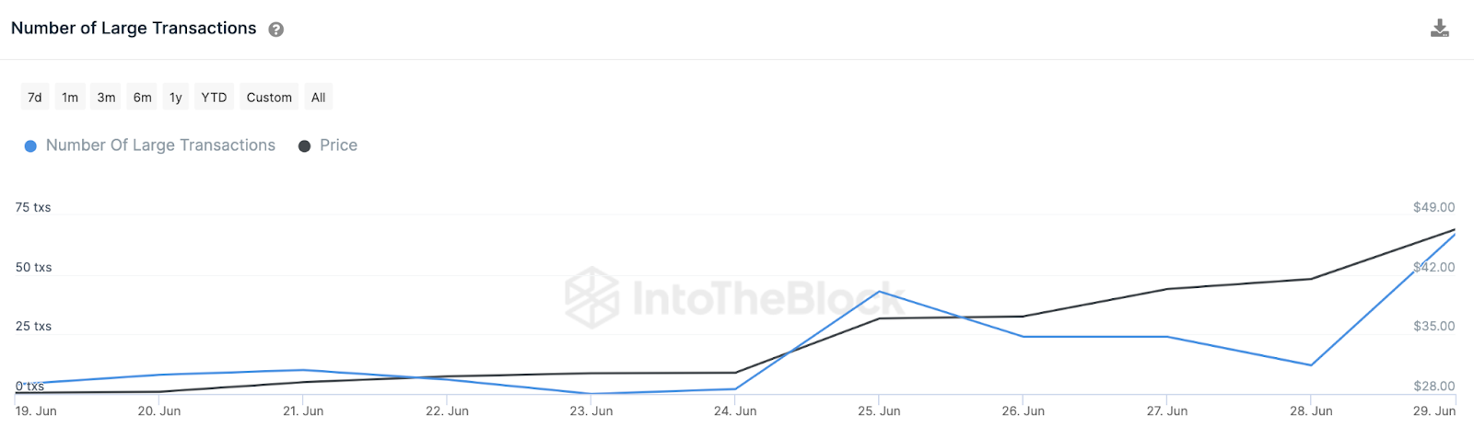Select the YTD range option
The image size is (1474, 439).
coord(214,98)
